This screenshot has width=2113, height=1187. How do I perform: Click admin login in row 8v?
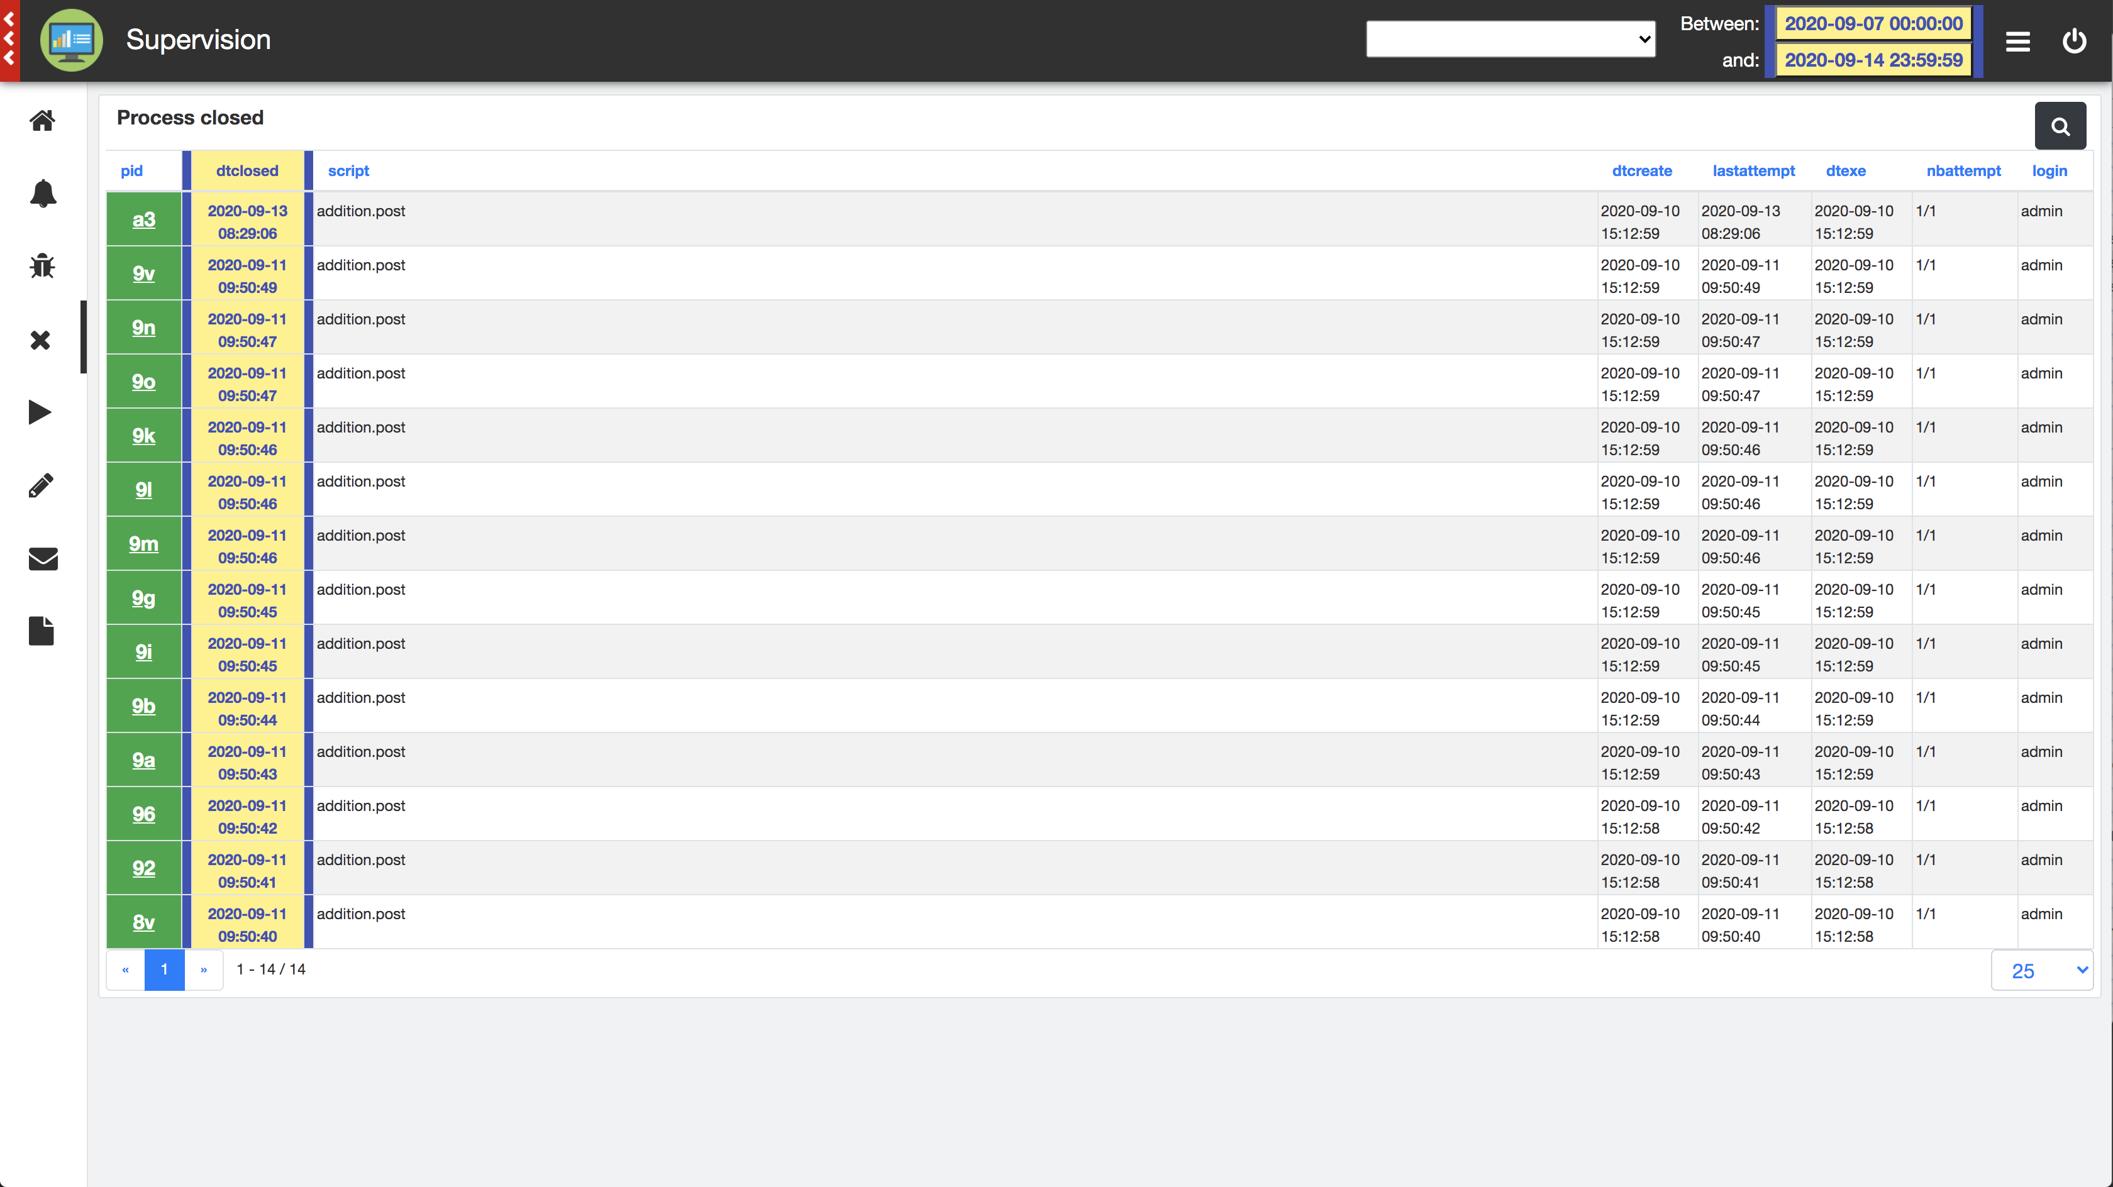(2042, 914)
